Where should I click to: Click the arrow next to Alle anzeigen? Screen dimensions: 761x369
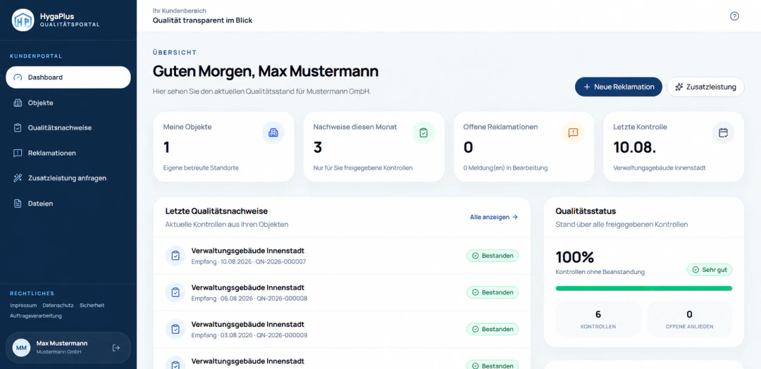coord(515,217)
